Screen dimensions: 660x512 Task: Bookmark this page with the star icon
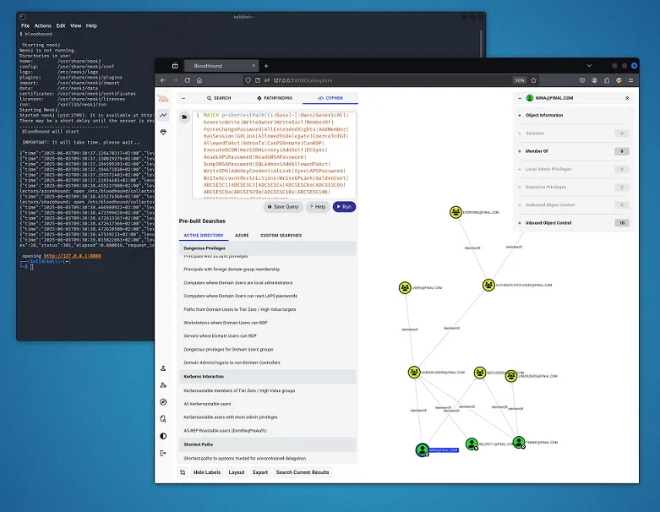click(x=534, y=80)
